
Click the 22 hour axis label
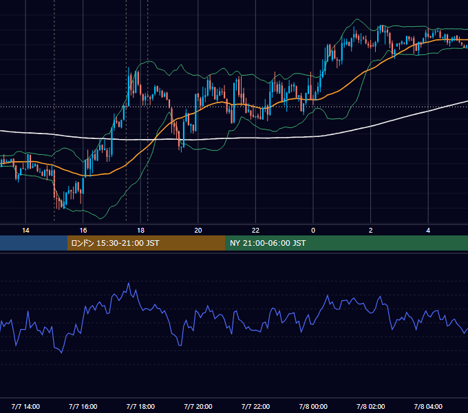[255, 231]
